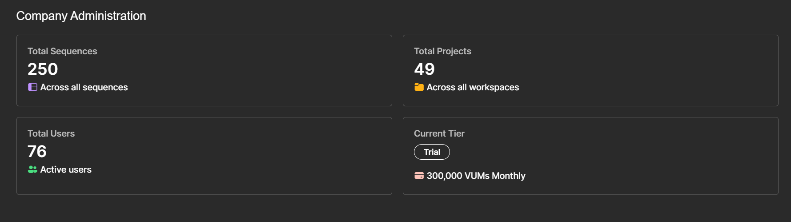Image resolution: width=791 pixels, height=222 pixels.
Task: Click the green active users icon
Action: (32, 170)
